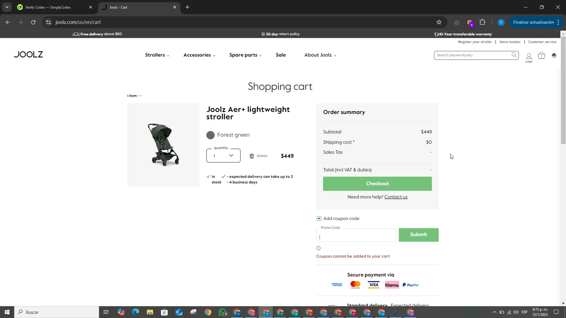The width and height of the screenshot is (566, 318).
Task: Expand the Accessories menu
Action: coord(199,55)
